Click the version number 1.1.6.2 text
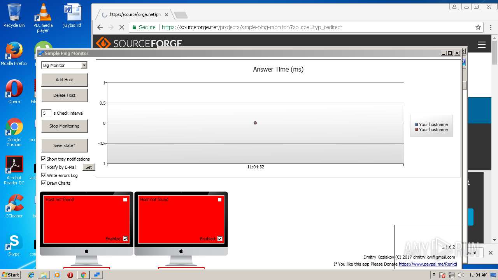The image size is (498, 280). pos(448,247)
